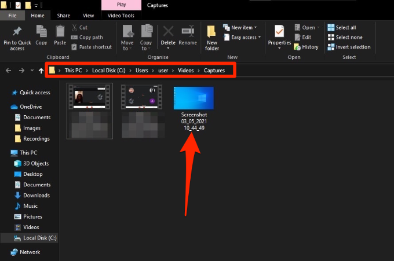Click Copy path in the ribbon
This screenshot has height=261, width=394.
[87, 37]
